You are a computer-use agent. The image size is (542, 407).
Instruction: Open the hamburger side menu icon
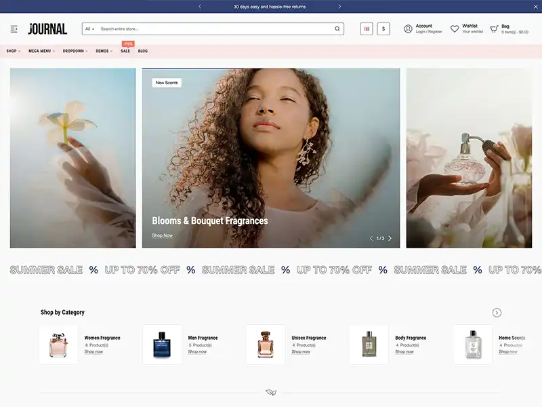pyautogui.click(x=14, y=29)
